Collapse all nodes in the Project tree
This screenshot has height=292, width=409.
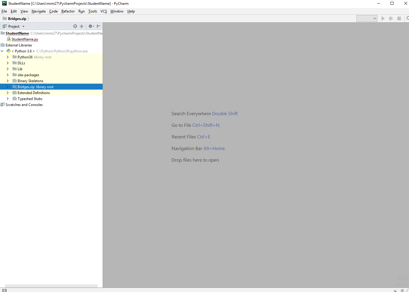[81, 26]
